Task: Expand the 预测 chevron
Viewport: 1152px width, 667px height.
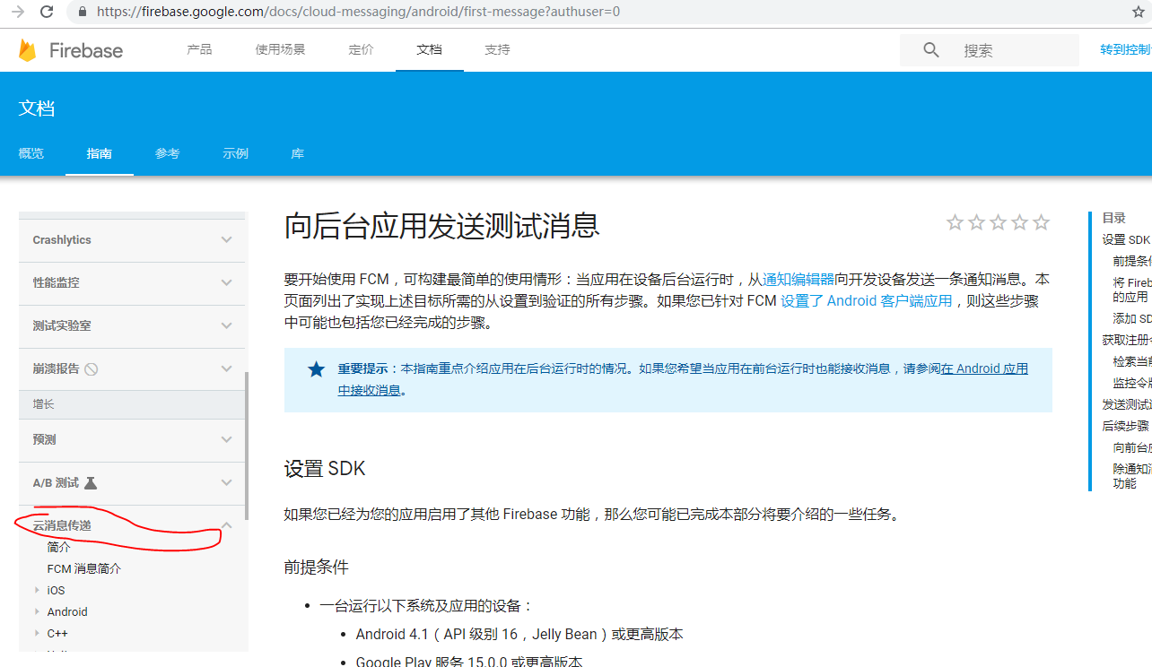Action: click(x=226, y=439)
